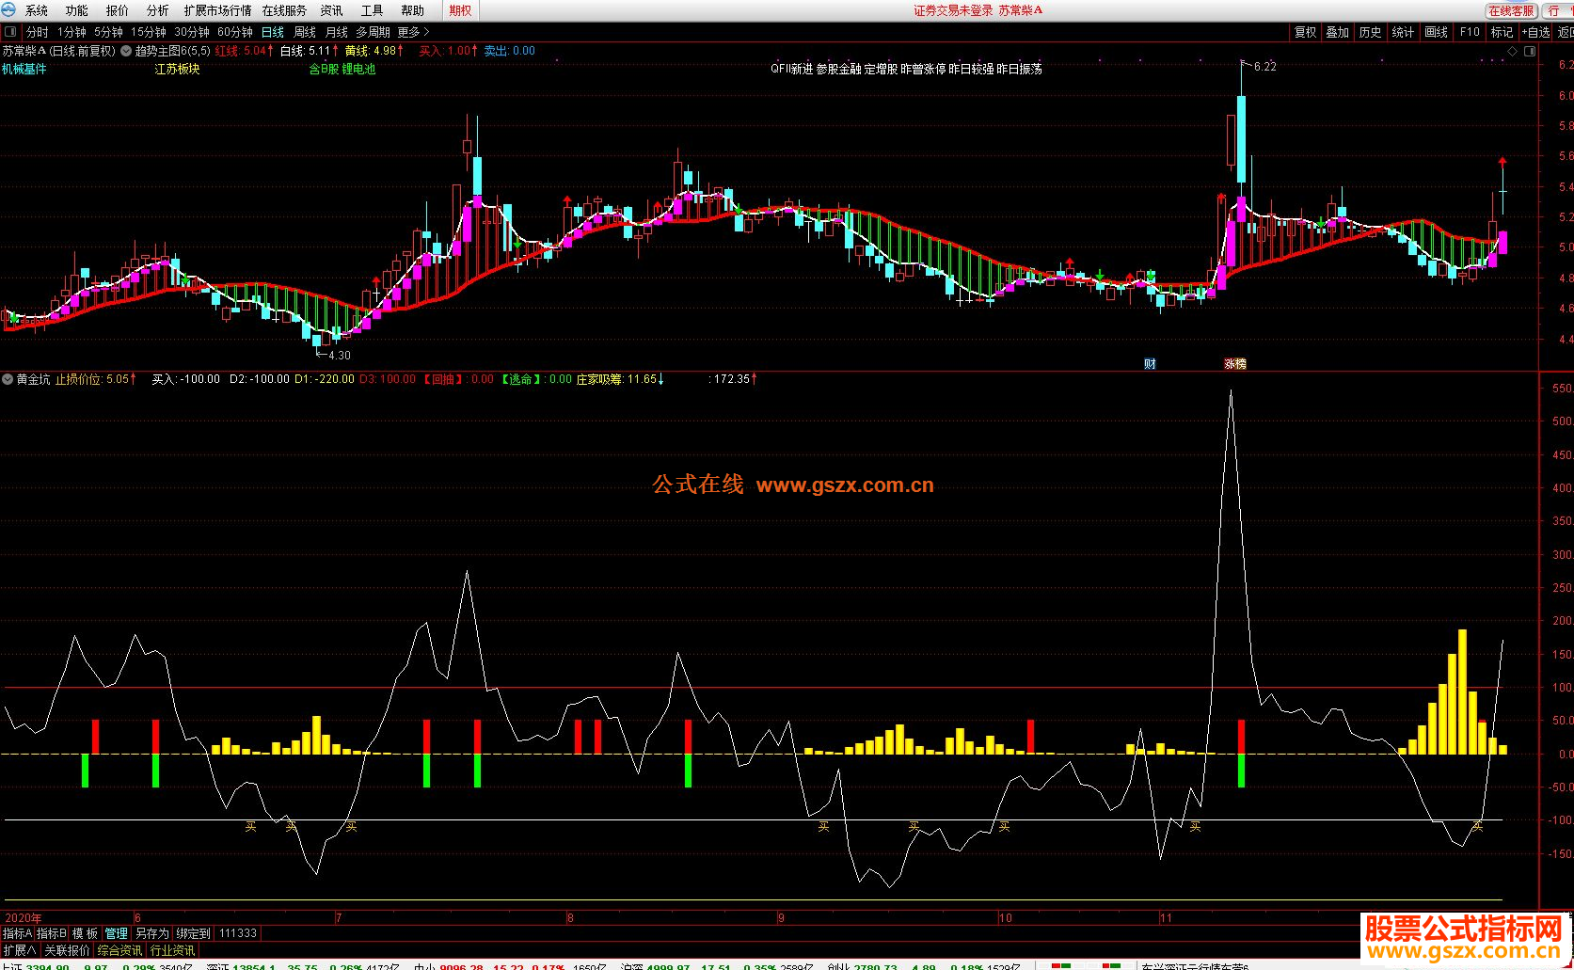1574x970 pixels.
Task: Click the 江苏板块 sector label
Action: tap(178, 69)
